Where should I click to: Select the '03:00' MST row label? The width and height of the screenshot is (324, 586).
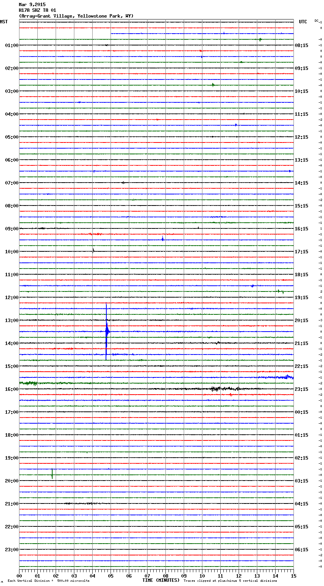coord(12,91)
